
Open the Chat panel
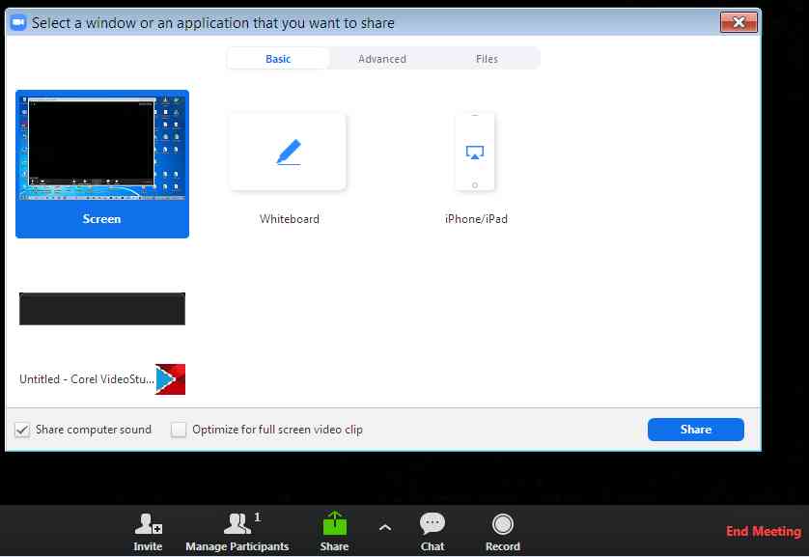point(432,532)
